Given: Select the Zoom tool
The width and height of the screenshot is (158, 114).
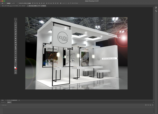Looking at the screenshot, I should [x=16, y=62].
